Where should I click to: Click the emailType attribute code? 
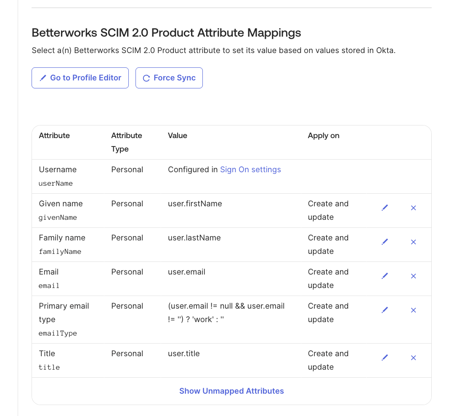pos(58,333)
